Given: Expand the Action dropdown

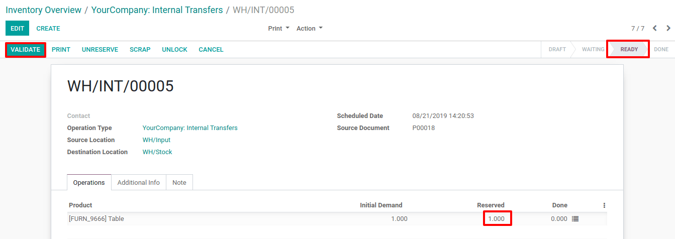Looking at the screenshot, I should pos(310,29).
